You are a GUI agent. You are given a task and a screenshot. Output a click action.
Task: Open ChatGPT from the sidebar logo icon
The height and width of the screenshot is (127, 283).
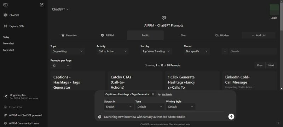point(5,15)
